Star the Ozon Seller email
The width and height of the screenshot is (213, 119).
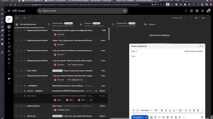[x=21, y=71]
